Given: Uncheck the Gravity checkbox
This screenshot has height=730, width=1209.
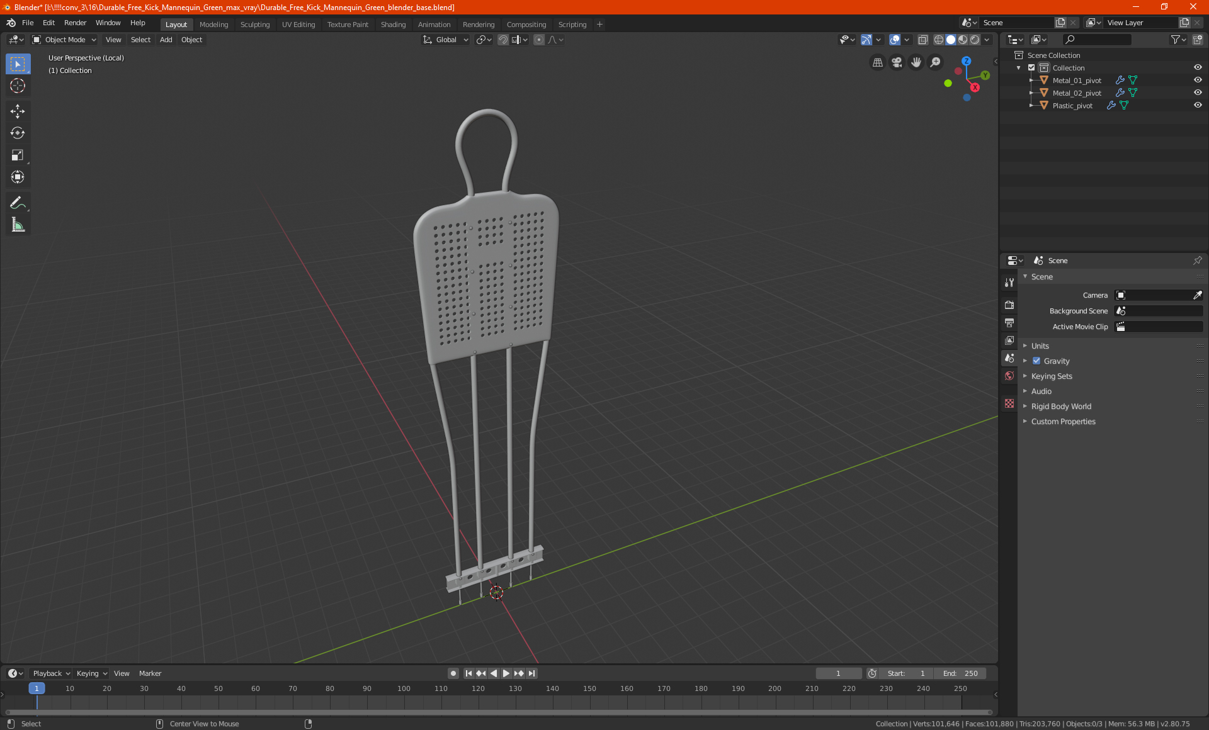Looking at the screenshot, I should pos(1036,361).
